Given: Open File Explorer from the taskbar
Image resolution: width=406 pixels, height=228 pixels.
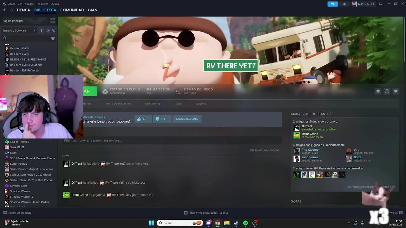Looking at the screenshot, I should tap(227, 223).
